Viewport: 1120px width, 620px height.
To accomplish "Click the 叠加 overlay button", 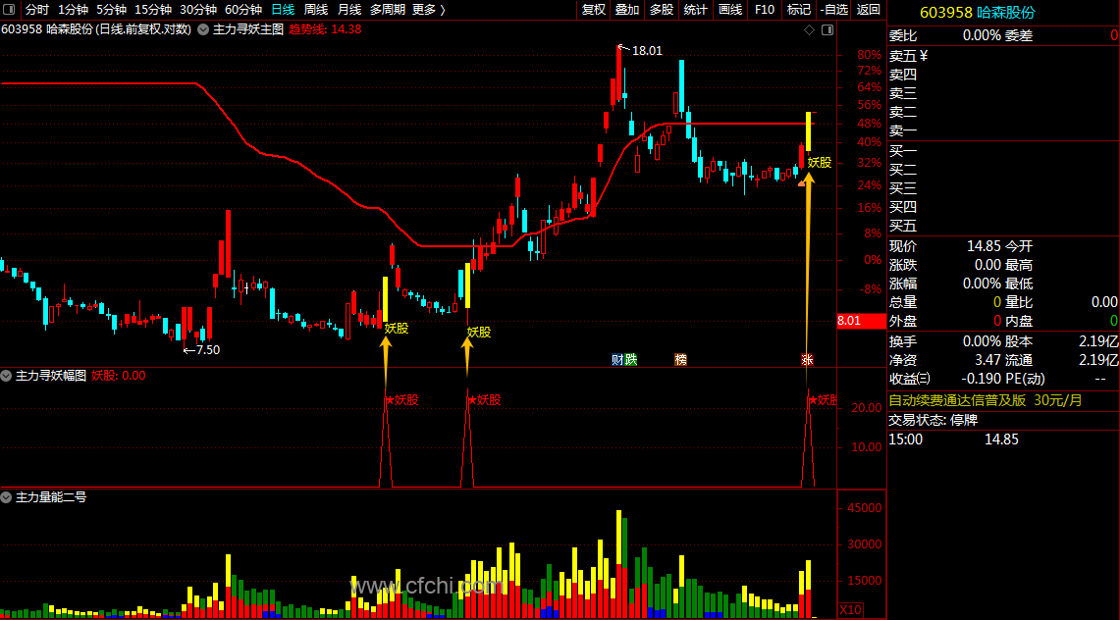I will (x=627, y=9).
